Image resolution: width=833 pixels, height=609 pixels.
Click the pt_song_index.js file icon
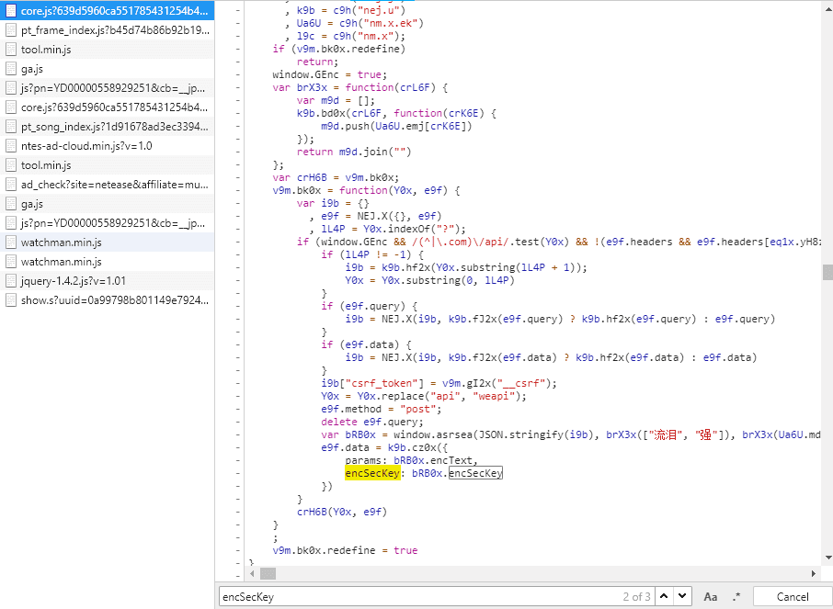coord(11,127)
